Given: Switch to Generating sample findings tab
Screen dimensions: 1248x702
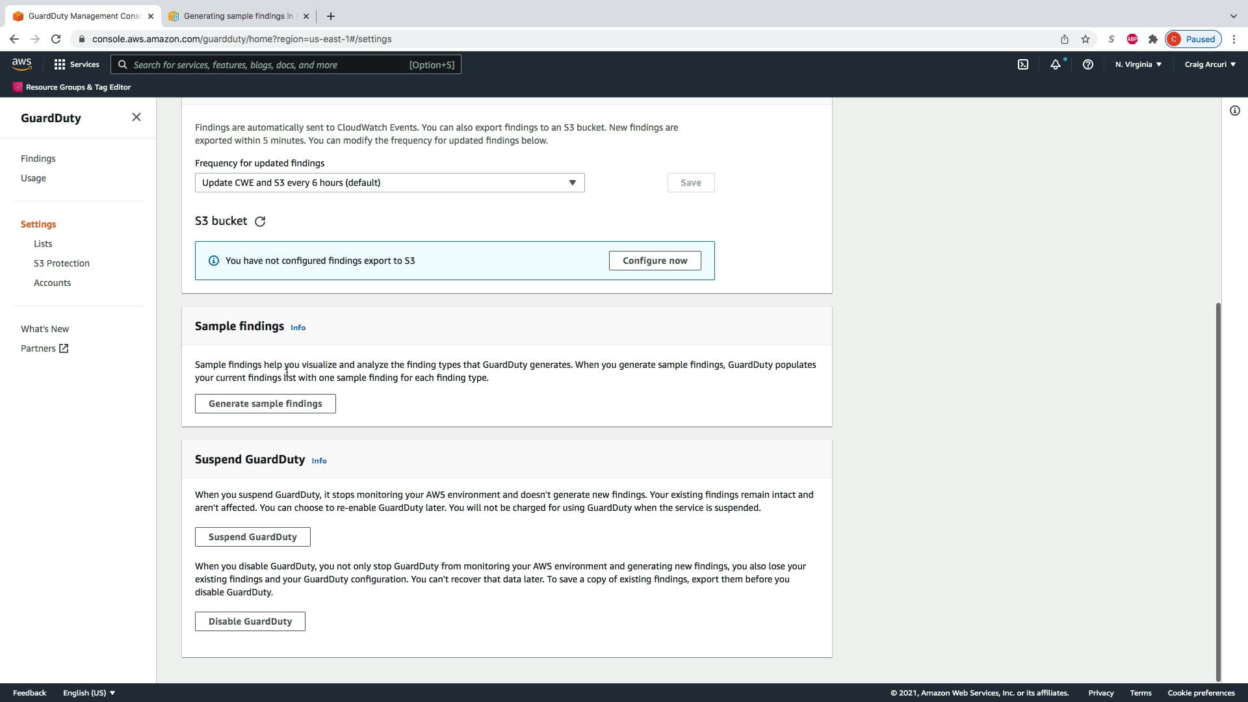Looking at the screenshot, I should tap(238, 16).
